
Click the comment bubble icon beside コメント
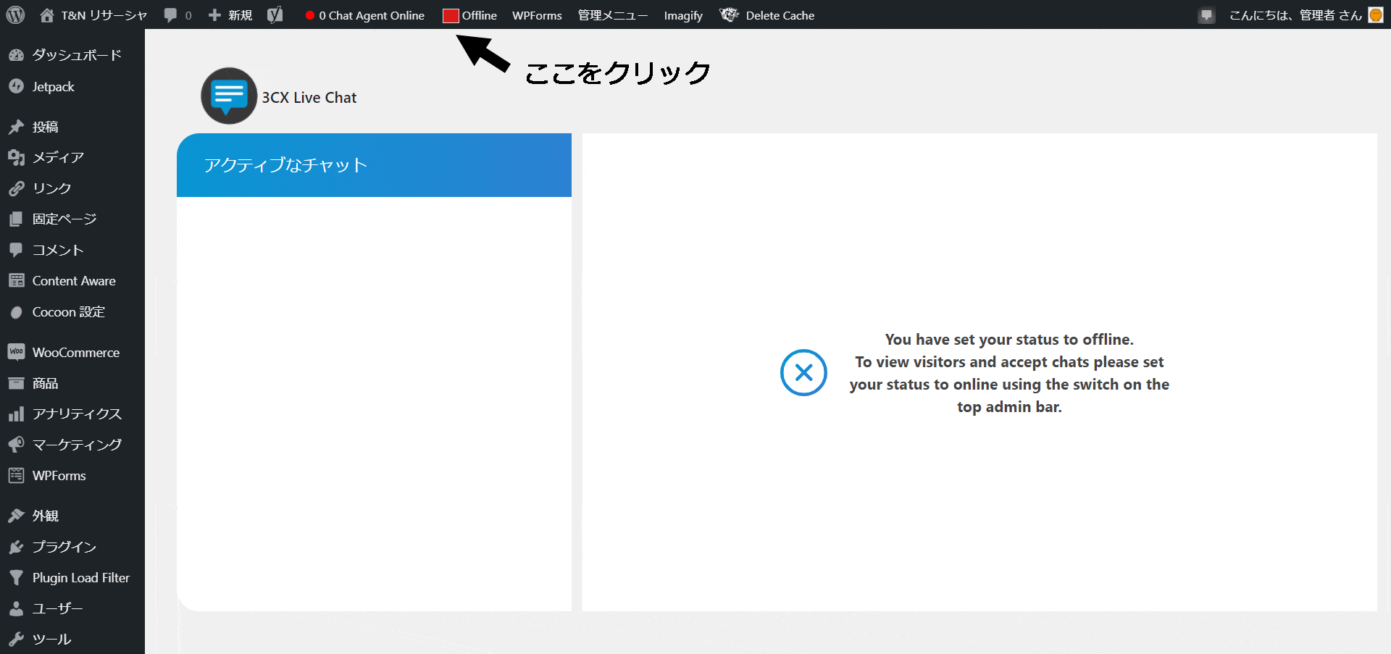point(16,250)
